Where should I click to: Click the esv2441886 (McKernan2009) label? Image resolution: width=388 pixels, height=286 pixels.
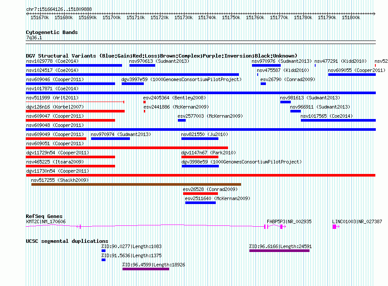point(176,107)
